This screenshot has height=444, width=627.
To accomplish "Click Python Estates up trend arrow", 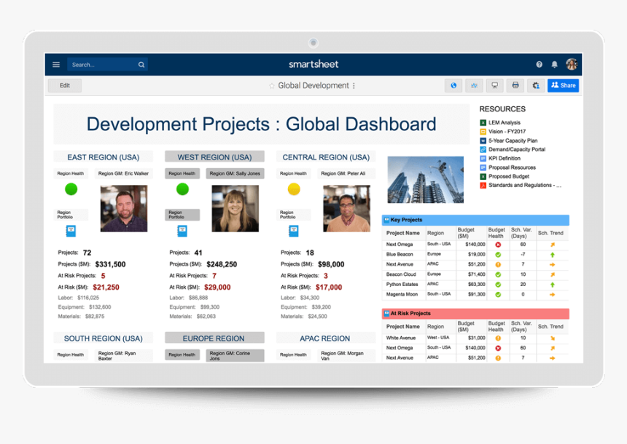I will click(x=552, y=285).
